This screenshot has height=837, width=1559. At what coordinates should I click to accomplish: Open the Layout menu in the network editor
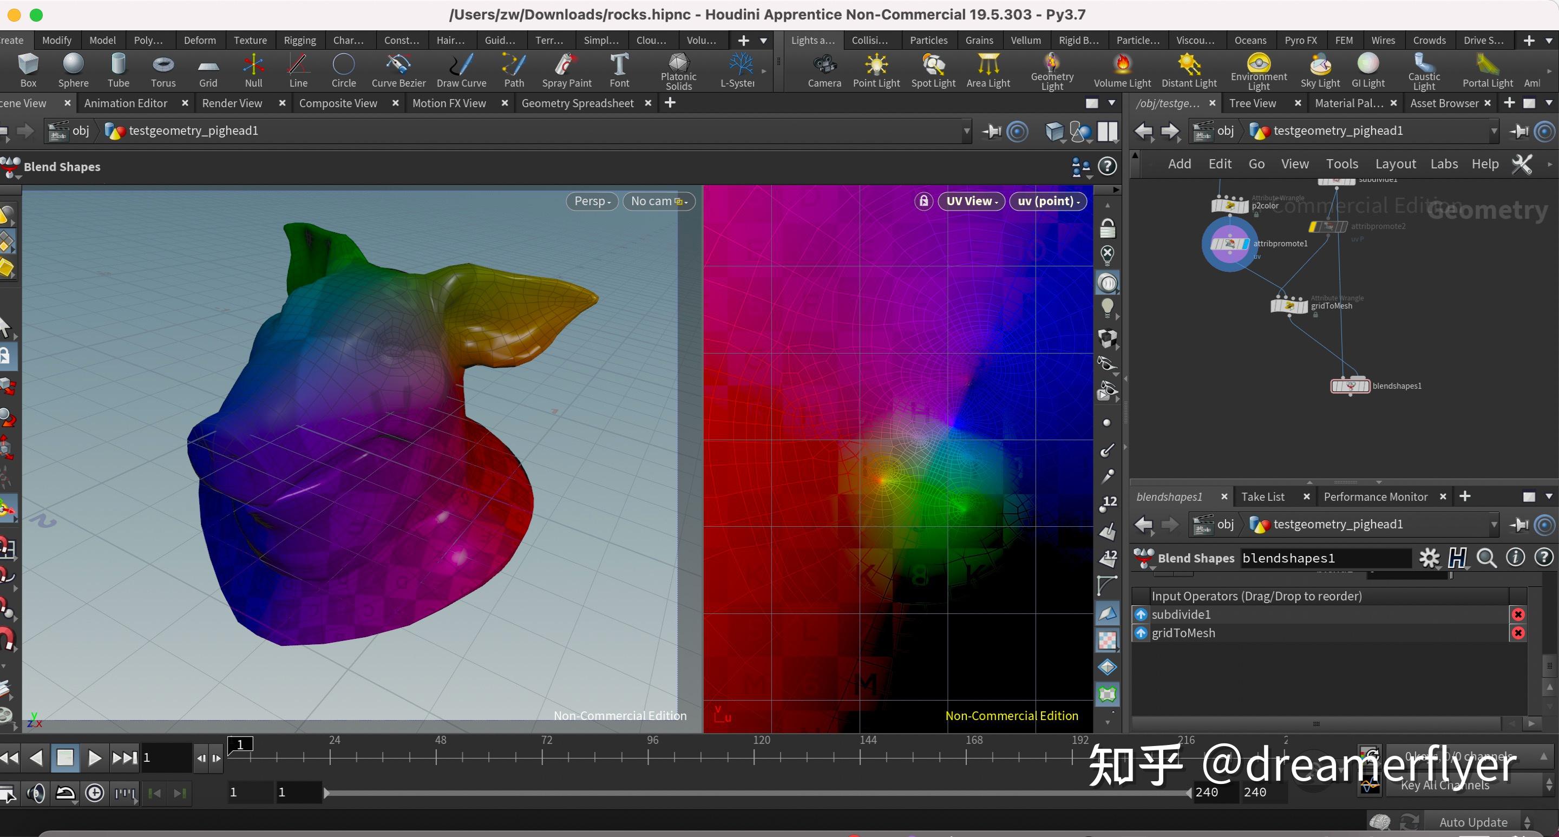(x=1396, y=164)
